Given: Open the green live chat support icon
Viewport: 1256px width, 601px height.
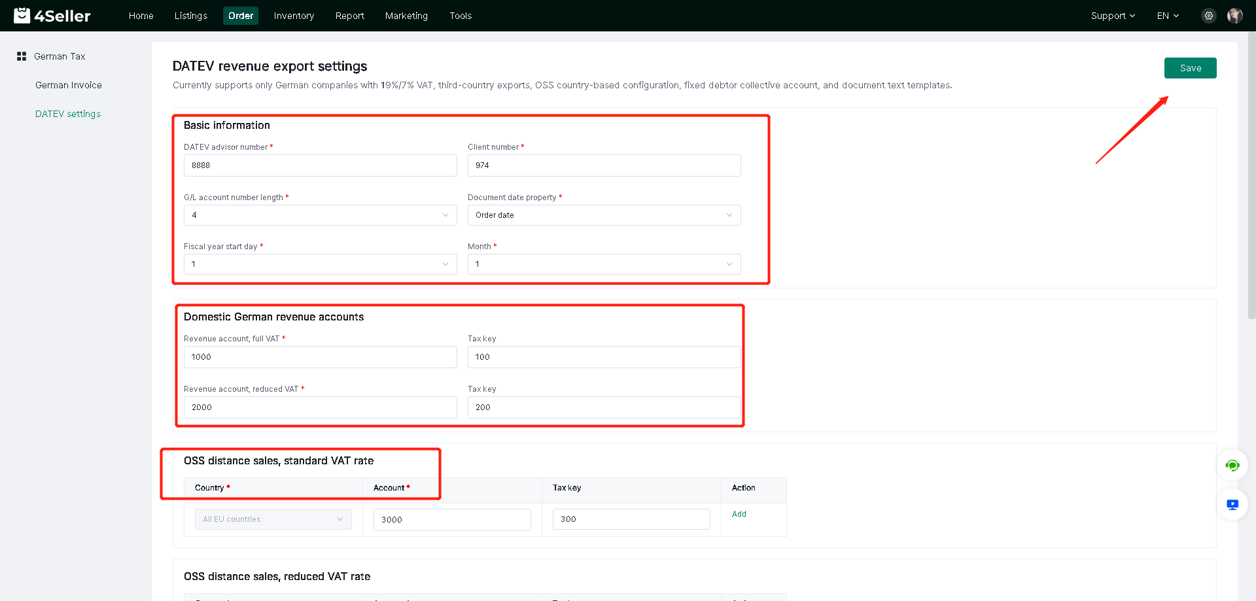Looking at the screenshot, I should click(x=1232, y=466).
